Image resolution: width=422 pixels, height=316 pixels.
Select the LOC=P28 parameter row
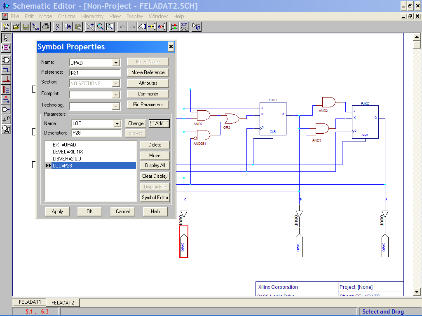click(x=90, y=165)
